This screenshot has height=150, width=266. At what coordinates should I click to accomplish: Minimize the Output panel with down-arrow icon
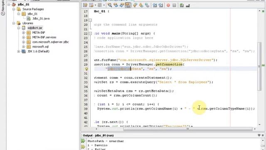pyautogui.click(x=259, y=135)
